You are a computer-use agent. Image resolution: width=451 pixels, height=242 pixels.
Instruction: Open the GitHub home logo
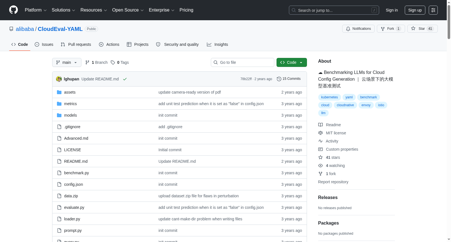pyautogui.click(x=14, y=10)
